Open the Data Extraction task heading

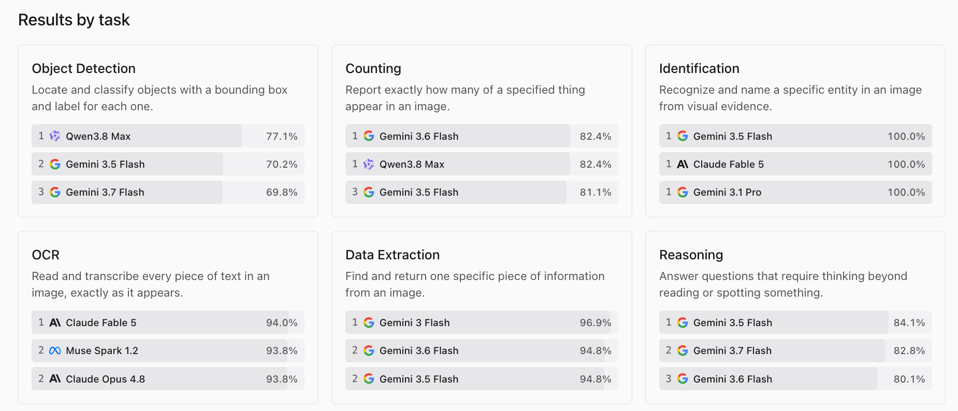(x=393, y=255)
